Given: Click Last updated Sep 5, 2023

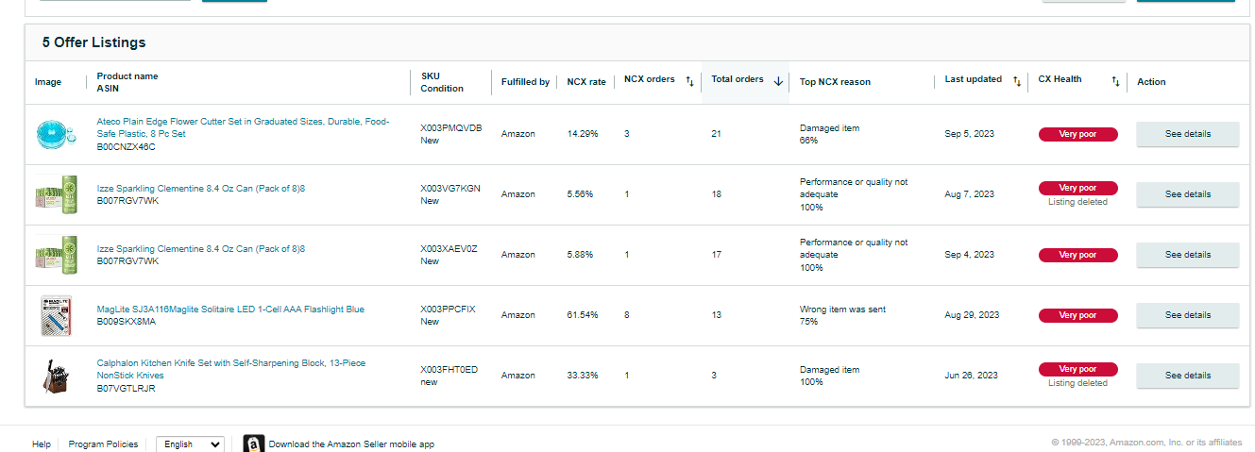Looking at the screenshot, I should point(969,134).
